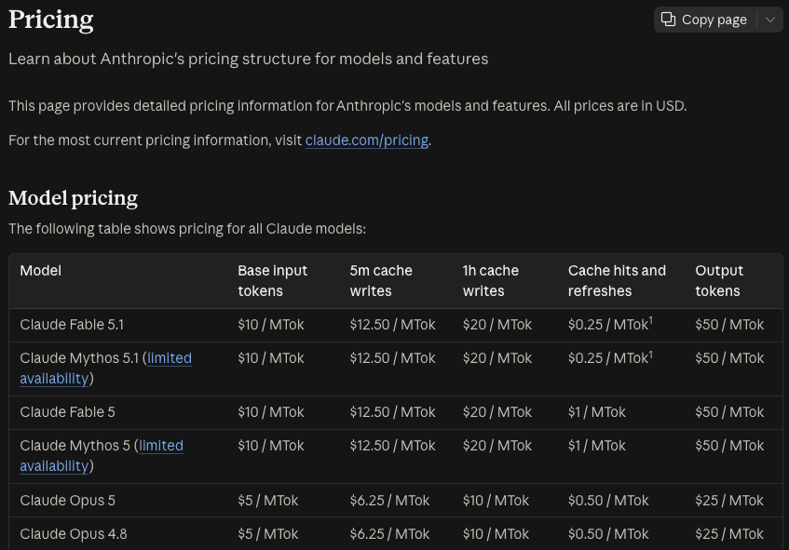Select Claude Opus 5 output price $25 / MTok
This screenshot has width=789, height=550.
click(x=729, y=501)
